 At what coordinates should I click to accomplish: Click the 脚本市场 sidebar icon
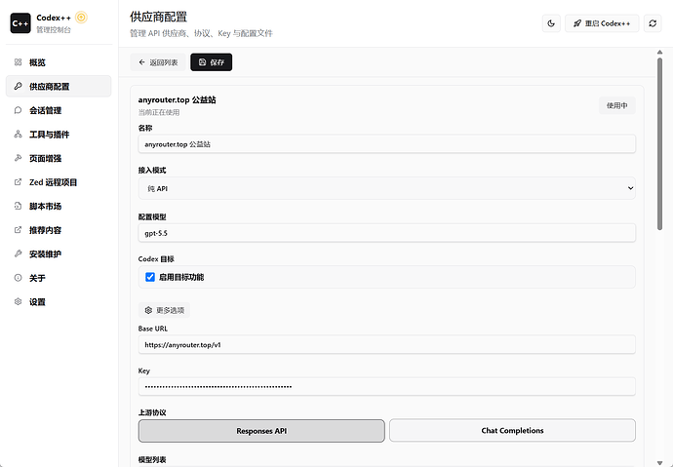pos(18,206)
